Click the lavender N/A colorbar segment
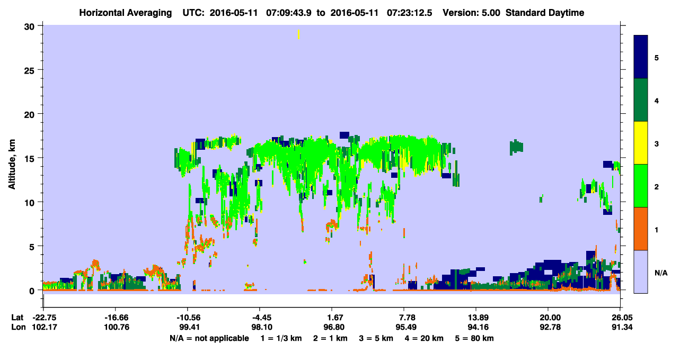This screenshot has height=353, width=689. click(x=641, y=271)
